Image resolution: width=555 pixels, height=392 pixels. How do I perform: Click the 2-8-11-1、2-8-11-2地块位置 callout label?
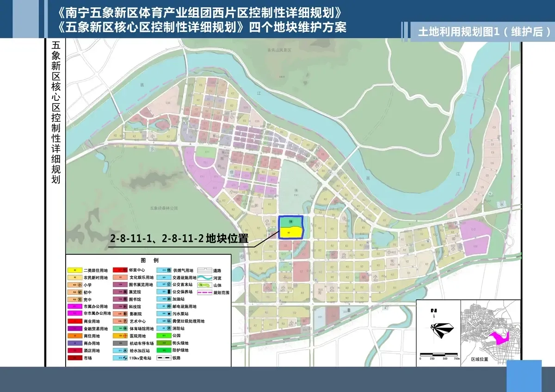180,239
